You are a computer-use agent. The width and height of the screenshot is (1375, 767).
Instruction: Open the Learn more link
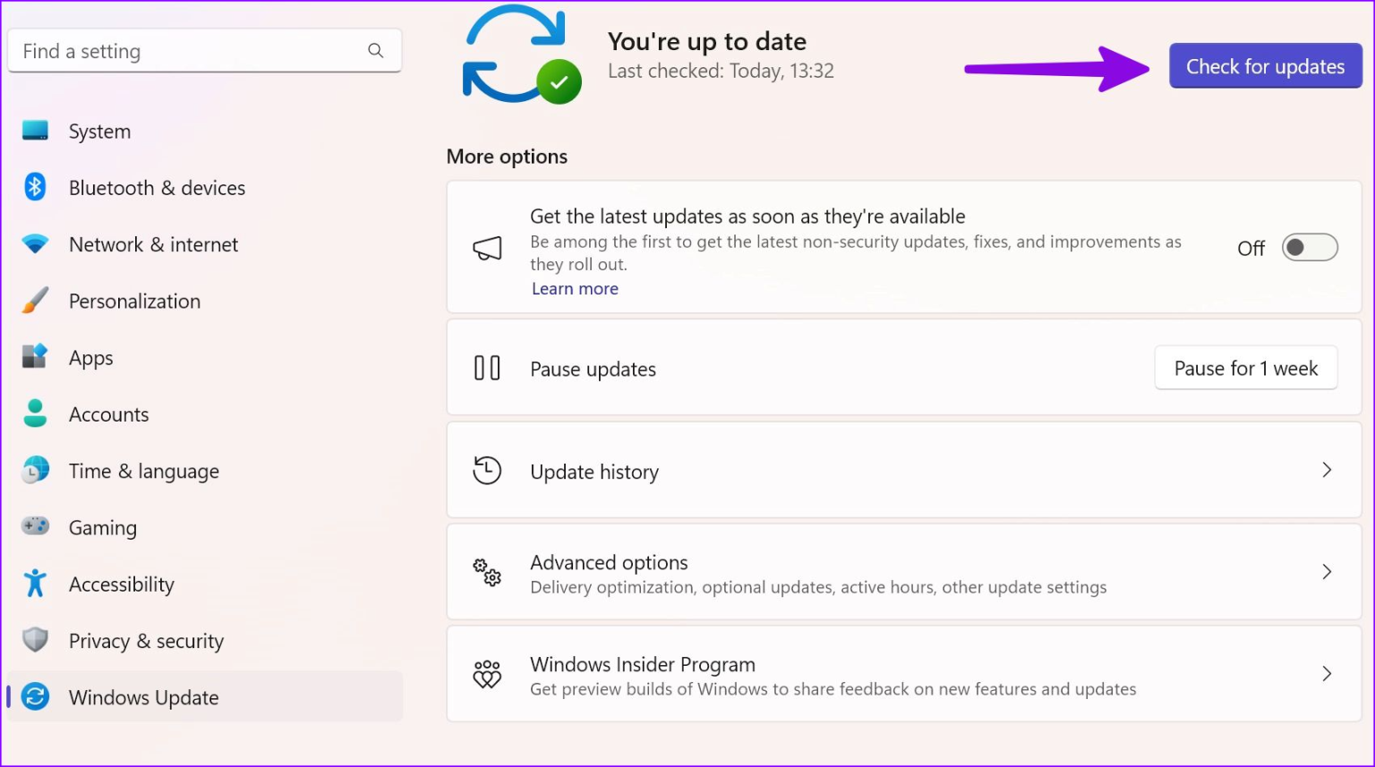point(575,289)
